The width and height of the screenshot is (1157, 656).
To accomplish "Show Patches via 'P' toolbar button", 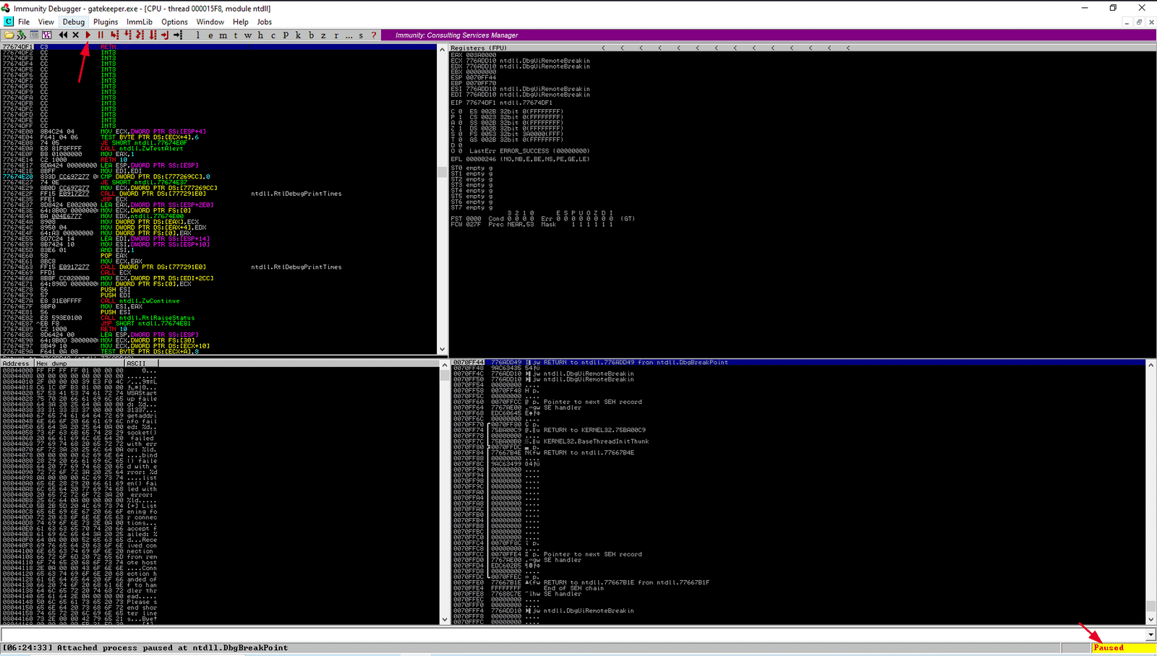I will click(x=286, y=35).
